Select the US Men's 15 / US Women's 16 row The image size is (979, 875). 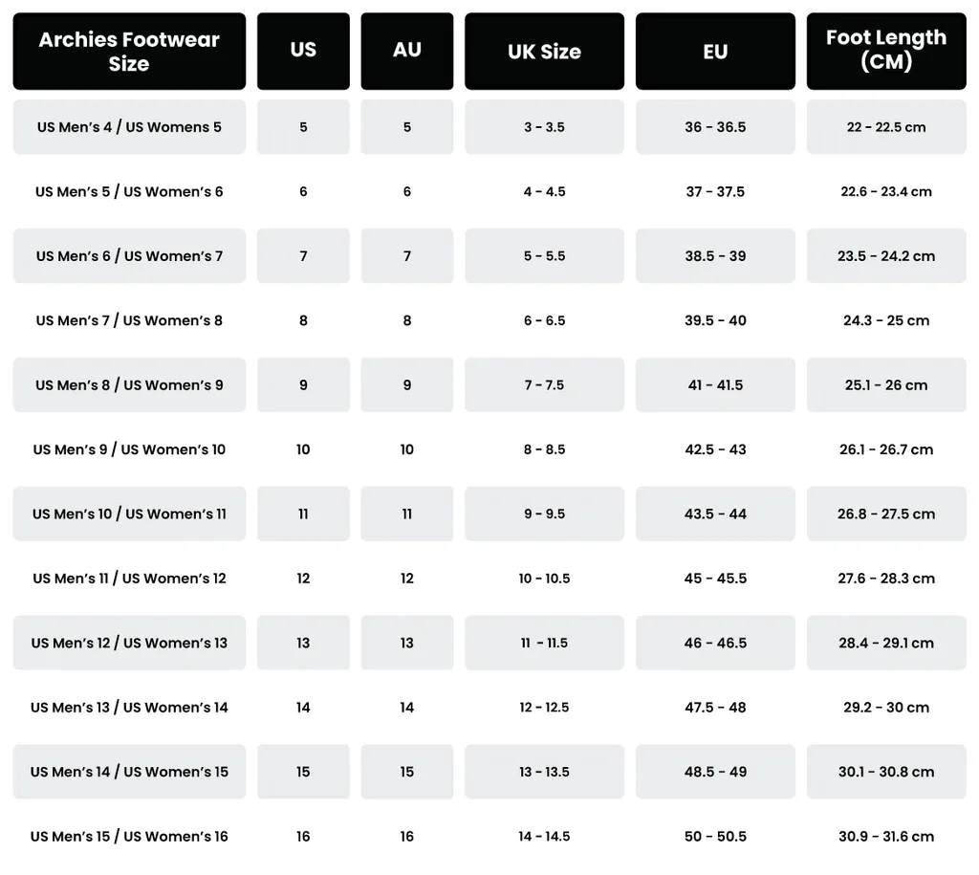489,837
